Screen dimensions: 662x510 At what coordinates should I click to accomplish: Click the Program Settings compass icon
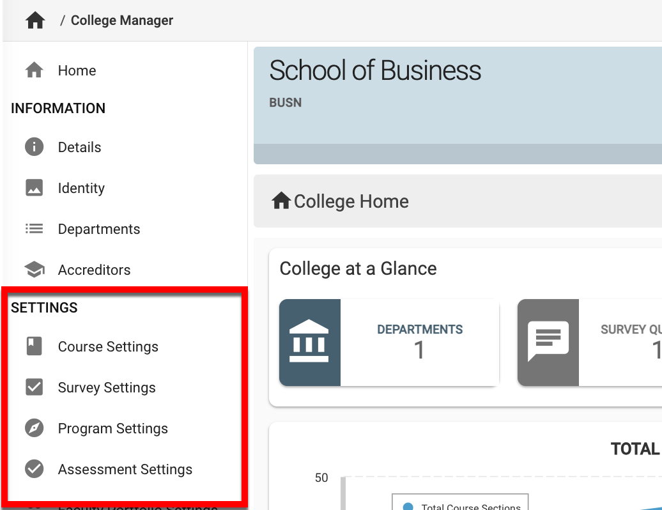click(x=34, y=428)
